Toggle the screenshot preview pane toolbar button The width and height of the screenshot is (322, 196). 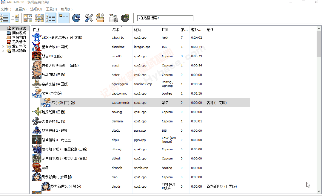coord(15,18)
